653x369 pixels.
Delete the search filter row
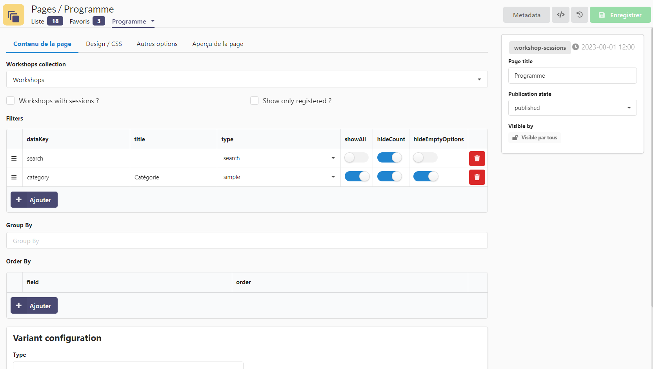point(477,159)
